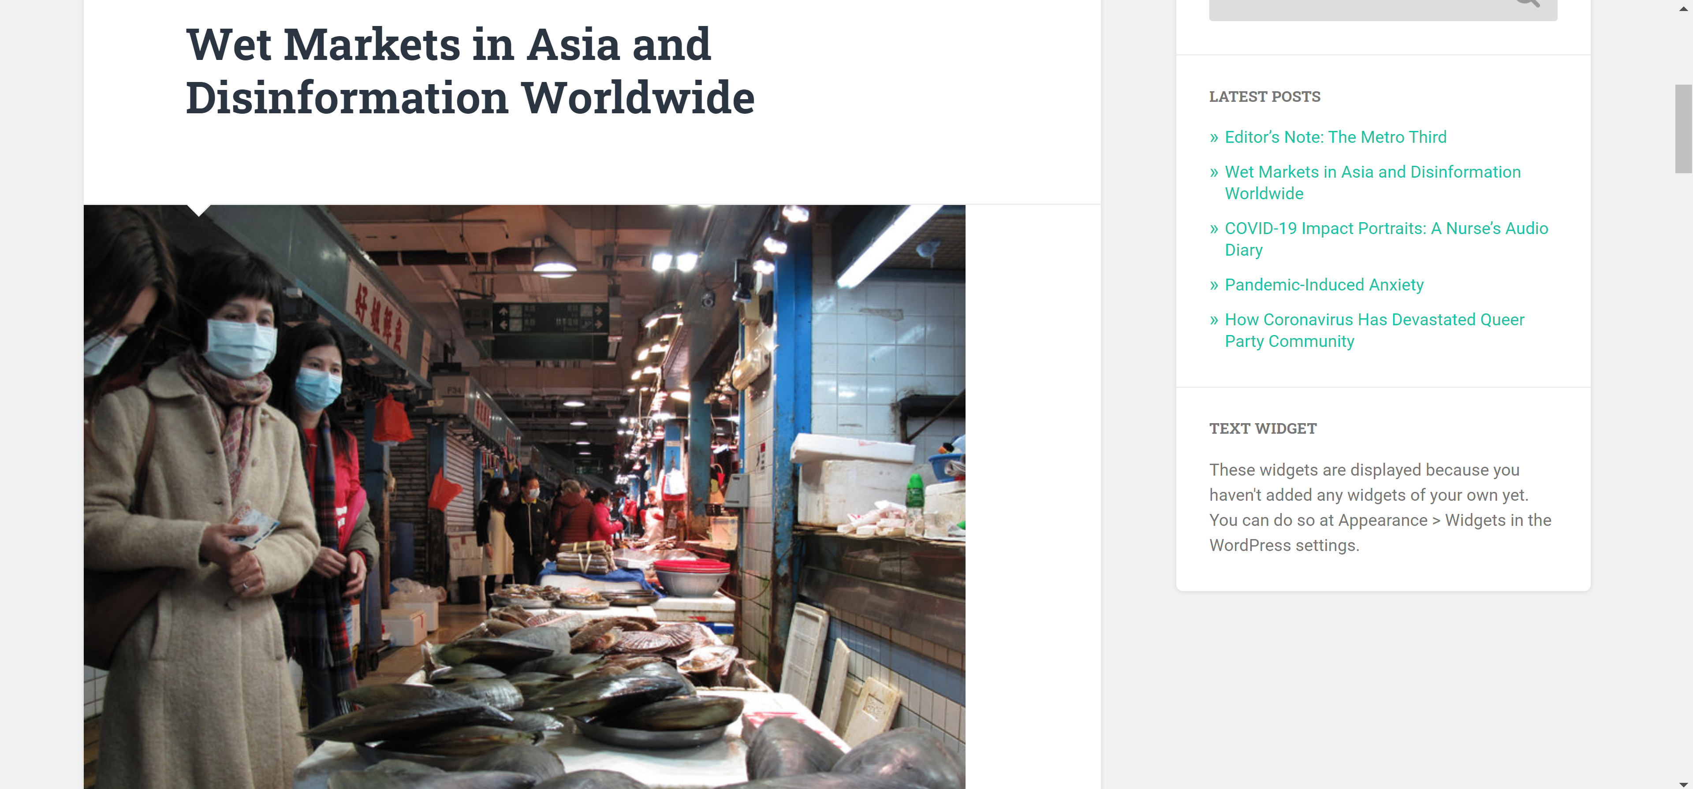
Task: Click the Latest Posts widget heading
Action: pos(1264,97)
